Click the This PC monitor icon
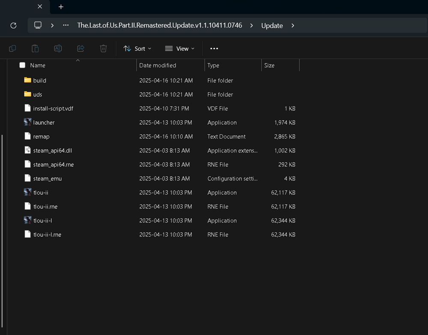Viewport: 428px width, 335px height. pos(38,25)
